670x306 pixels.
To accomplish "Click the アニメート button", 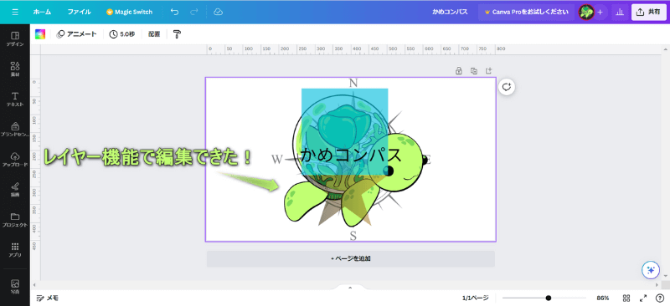I will [77, 34].
